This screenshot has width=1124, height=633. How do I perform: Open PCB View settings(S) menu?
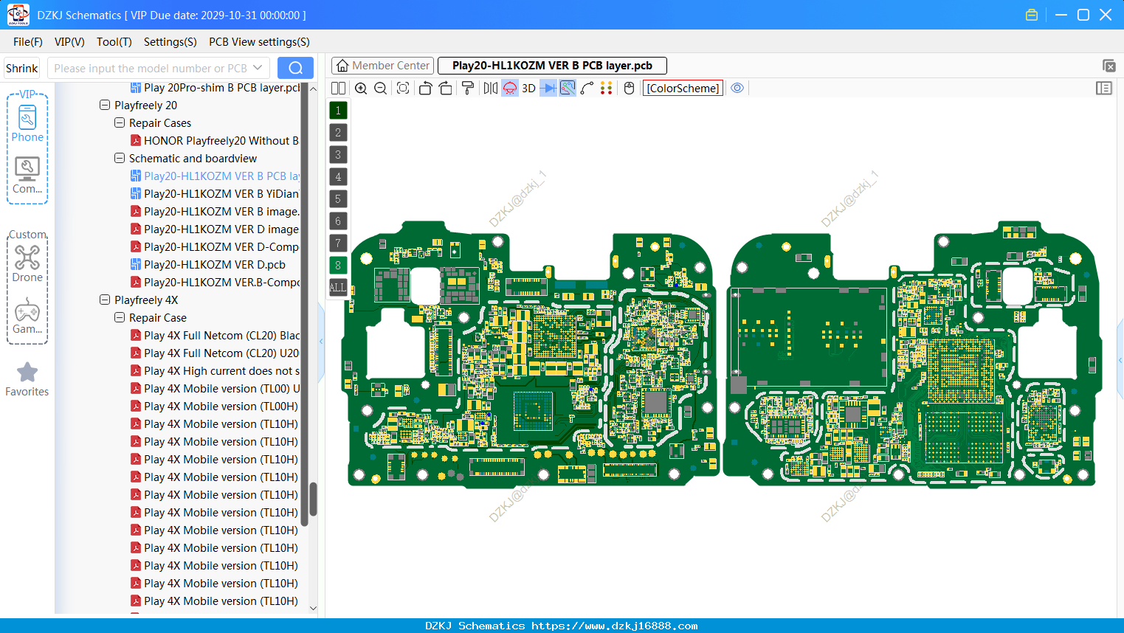tap(259, 42)
